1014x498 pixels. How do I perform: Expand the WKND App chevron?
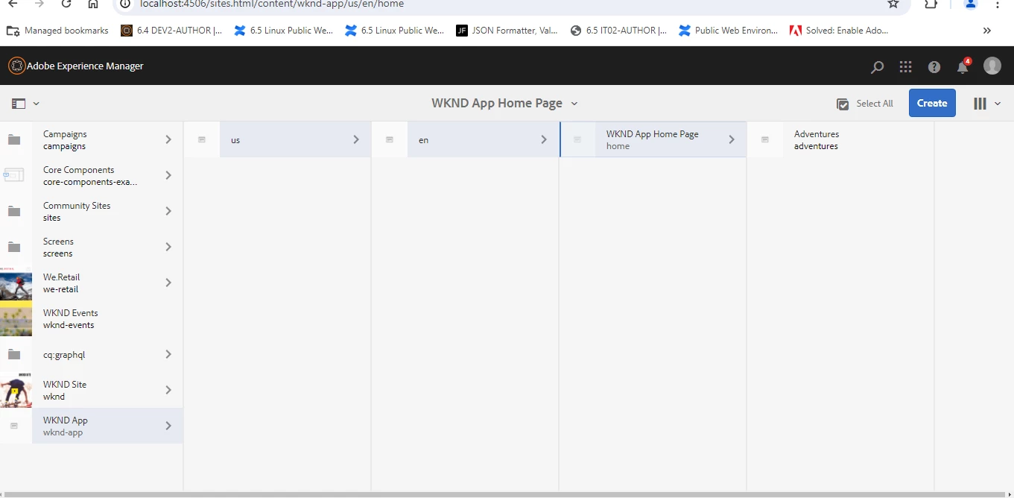pos(168,426)
